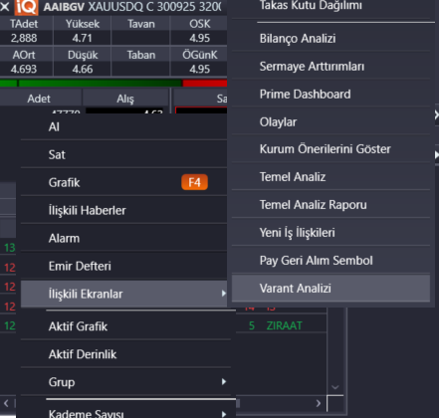Choose Al from the context menu
The height and width of the screenshot is (418, 439).
click(123, 126)
